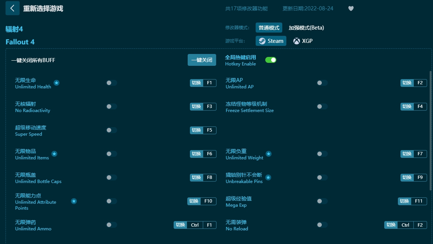
Task: Click the F6 hotkey field for Unlimited Items
Action: coord(209,154)
